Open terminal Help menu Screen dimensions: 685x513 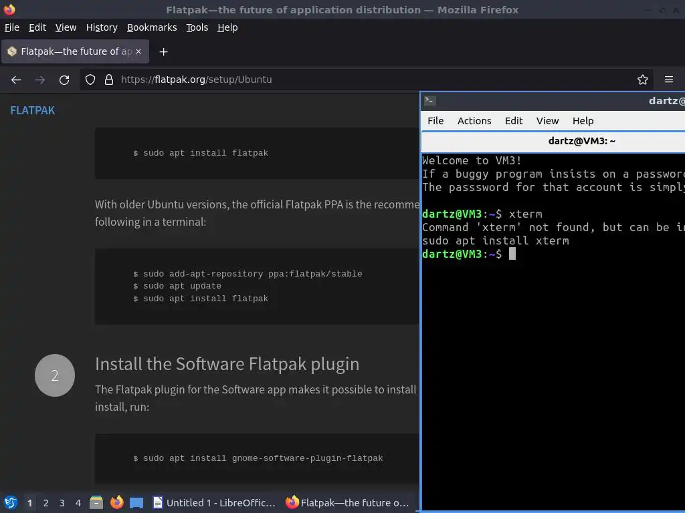click(x=583, y=121)
